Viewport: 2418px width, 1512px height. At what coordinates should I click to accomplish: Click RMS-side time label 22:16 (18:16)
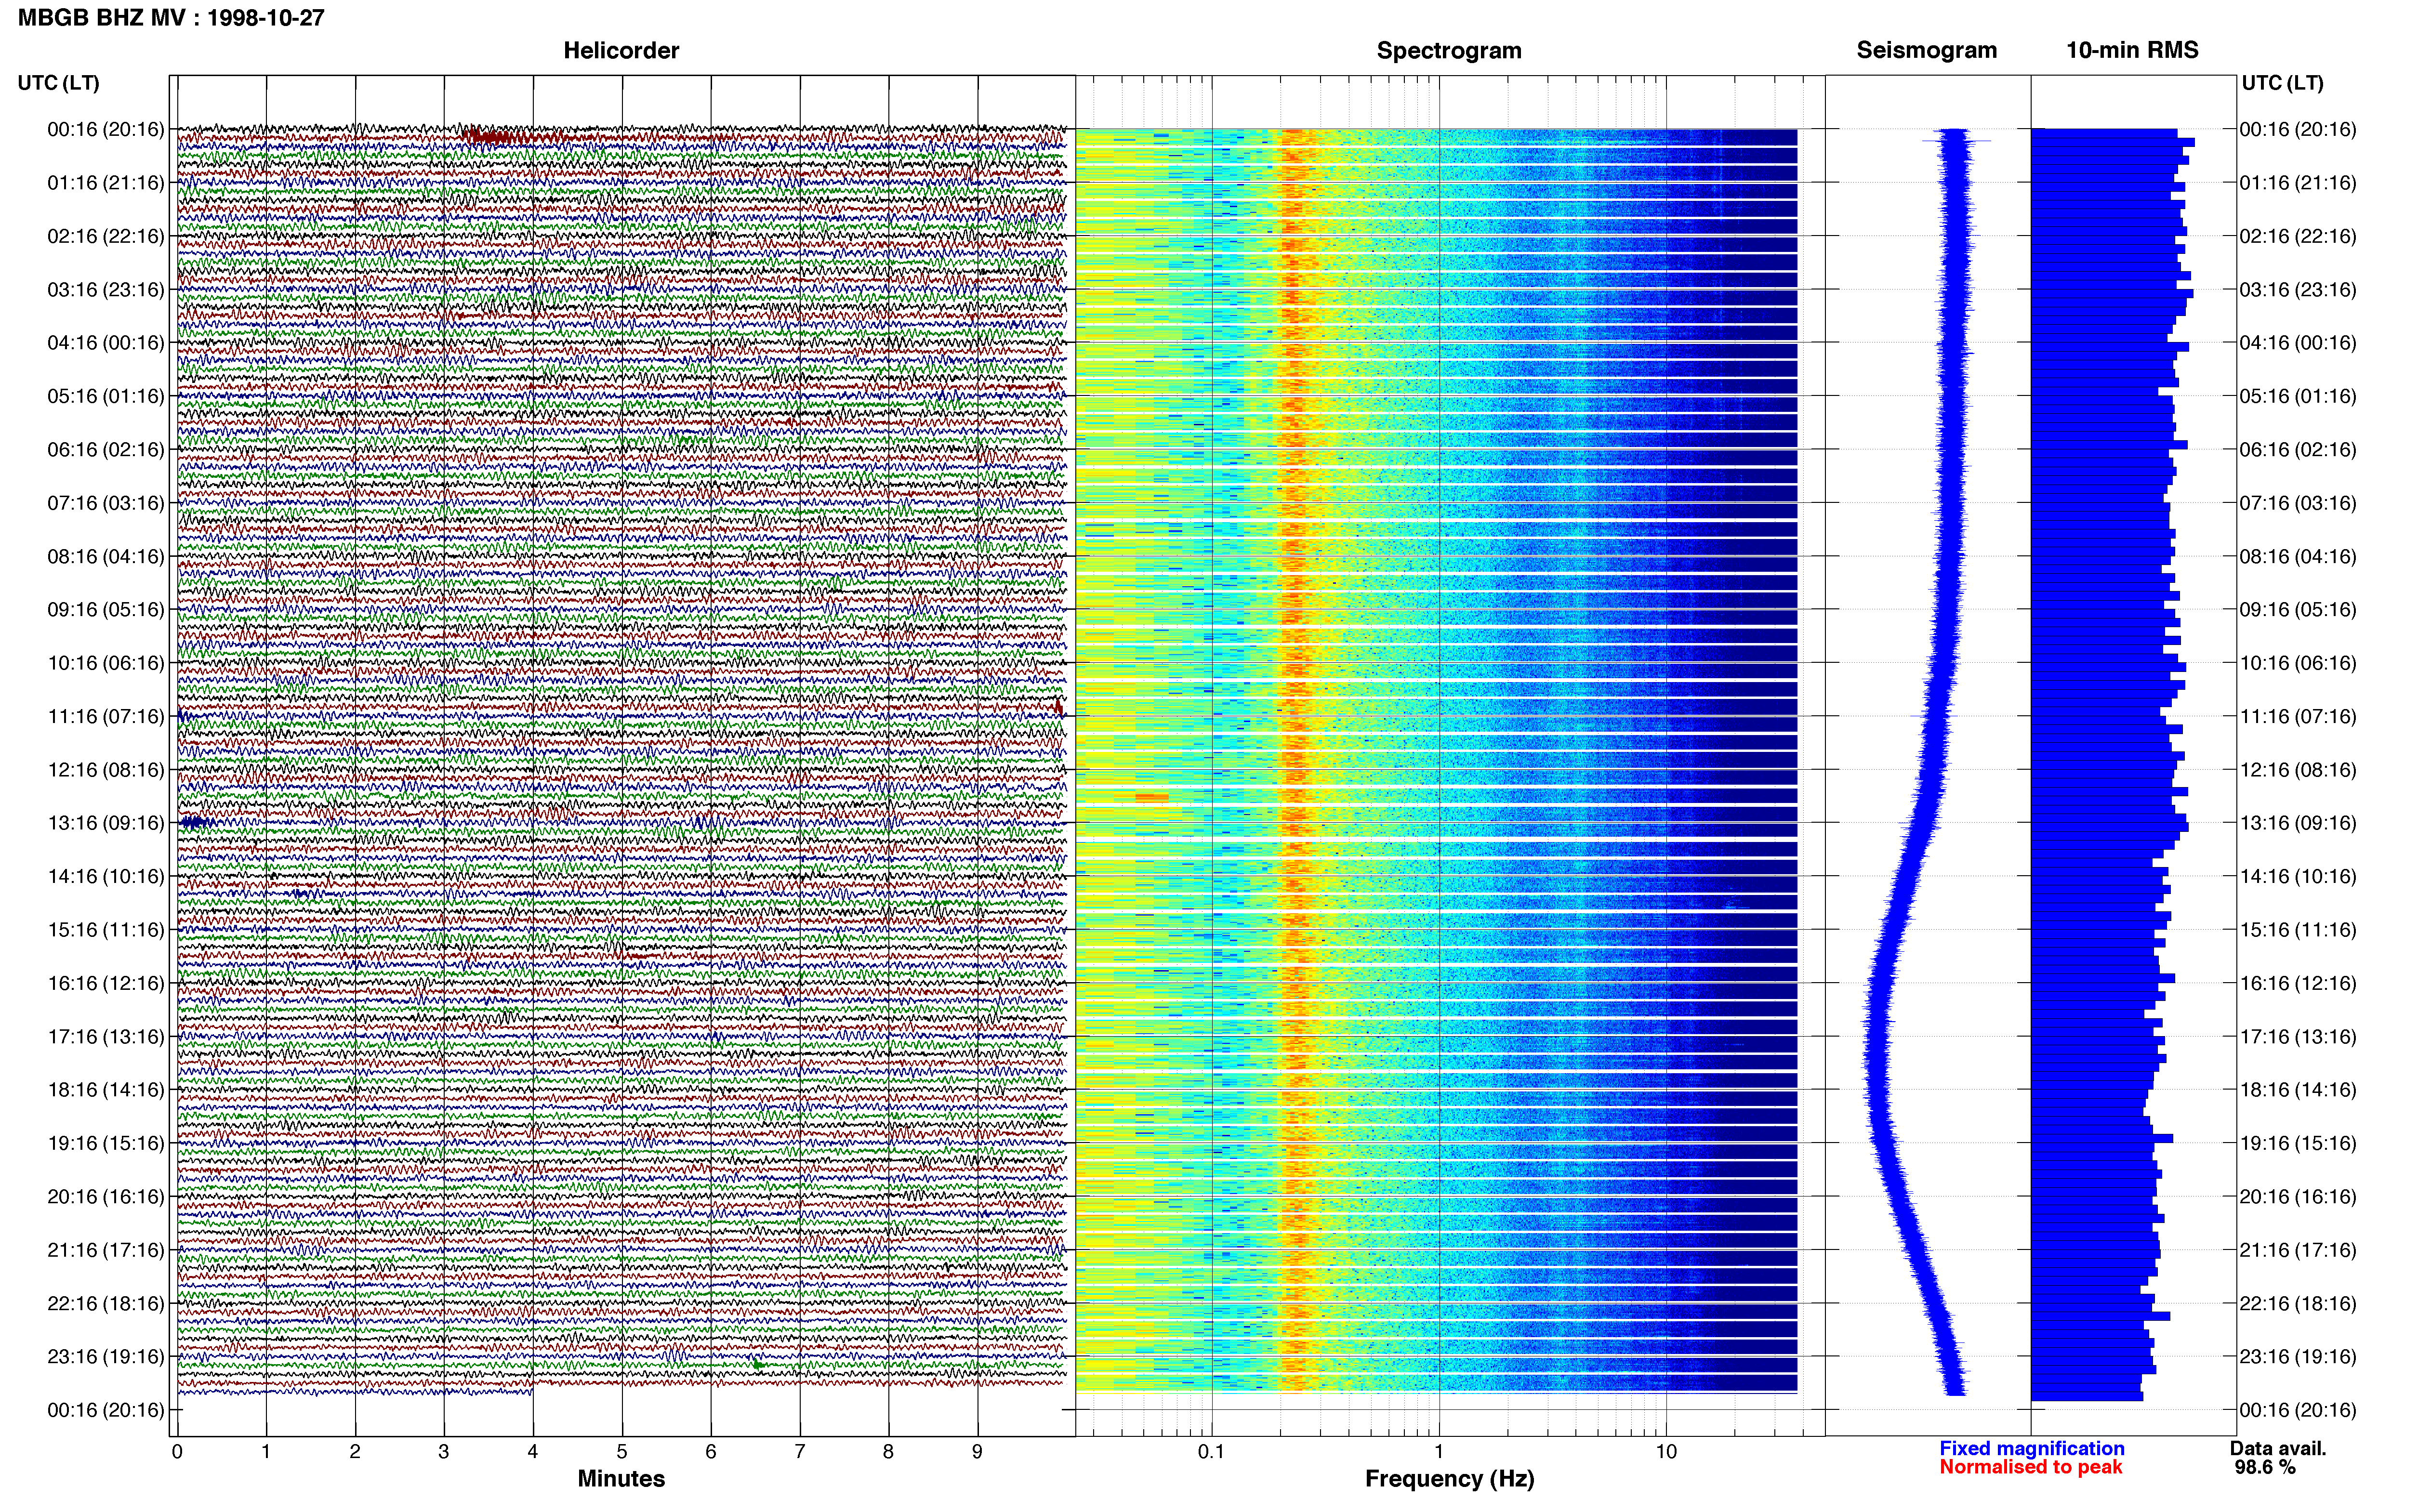point(2298,1304)
